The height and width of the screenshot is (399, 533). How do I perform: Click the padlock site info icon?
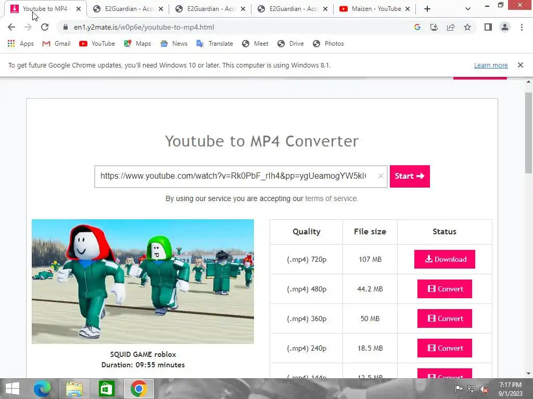point(66,27)
